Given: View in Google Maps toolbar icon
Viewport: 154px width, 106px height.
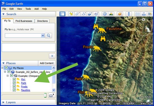Looking at the screenshot, I should (x=150, y=14).
